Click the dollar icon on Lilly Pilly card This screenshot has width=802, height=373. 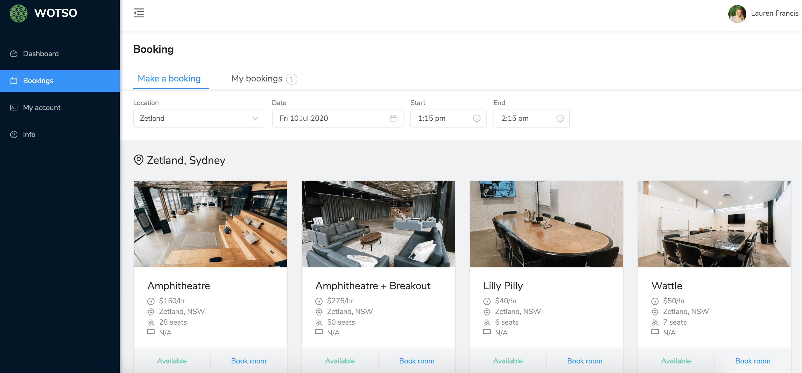coord(487,301)
